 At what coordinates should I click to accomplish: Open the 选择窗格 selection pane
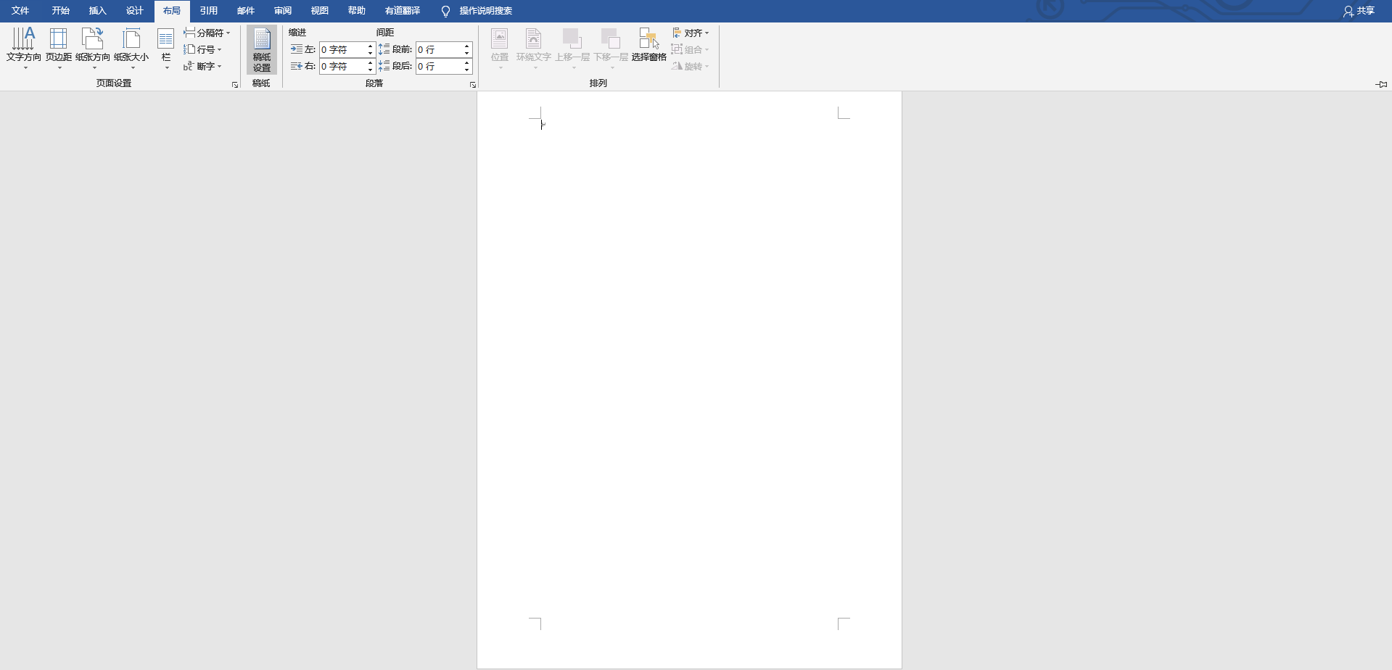[648, 45]
